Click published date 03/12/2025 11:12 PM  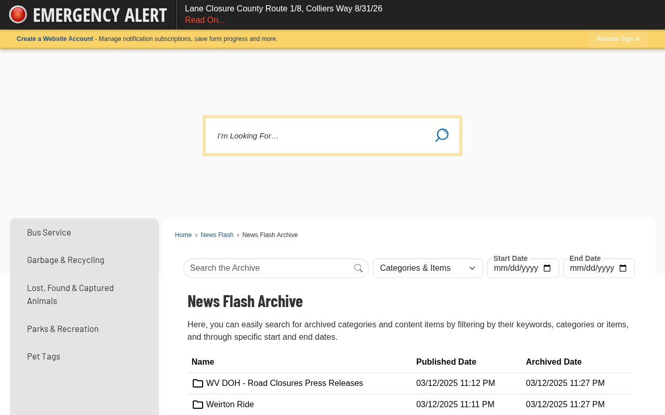(456, 383)
